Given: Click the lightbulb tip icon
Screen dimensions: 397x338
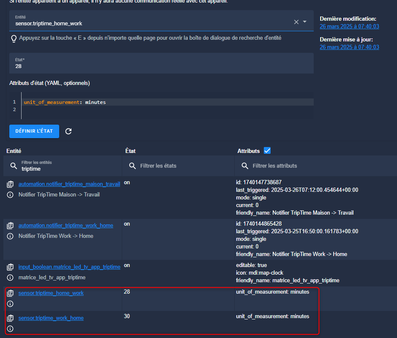Looking at the screenshot, I should click(14, 38).
